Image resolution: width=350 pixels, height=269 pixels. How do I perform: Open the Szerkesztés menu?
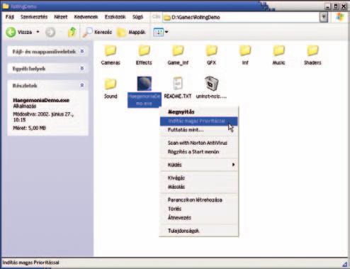34,17
